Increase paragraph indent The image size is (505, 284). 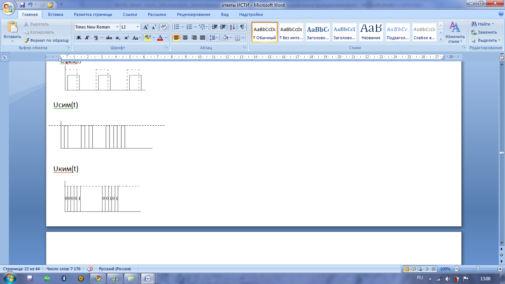tap(223, 27)
